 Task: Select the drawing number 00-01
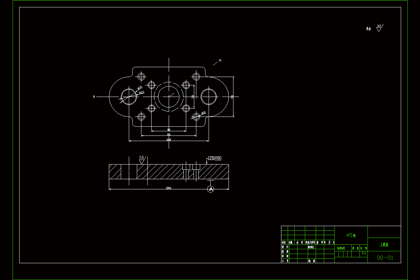coord(385,258)
